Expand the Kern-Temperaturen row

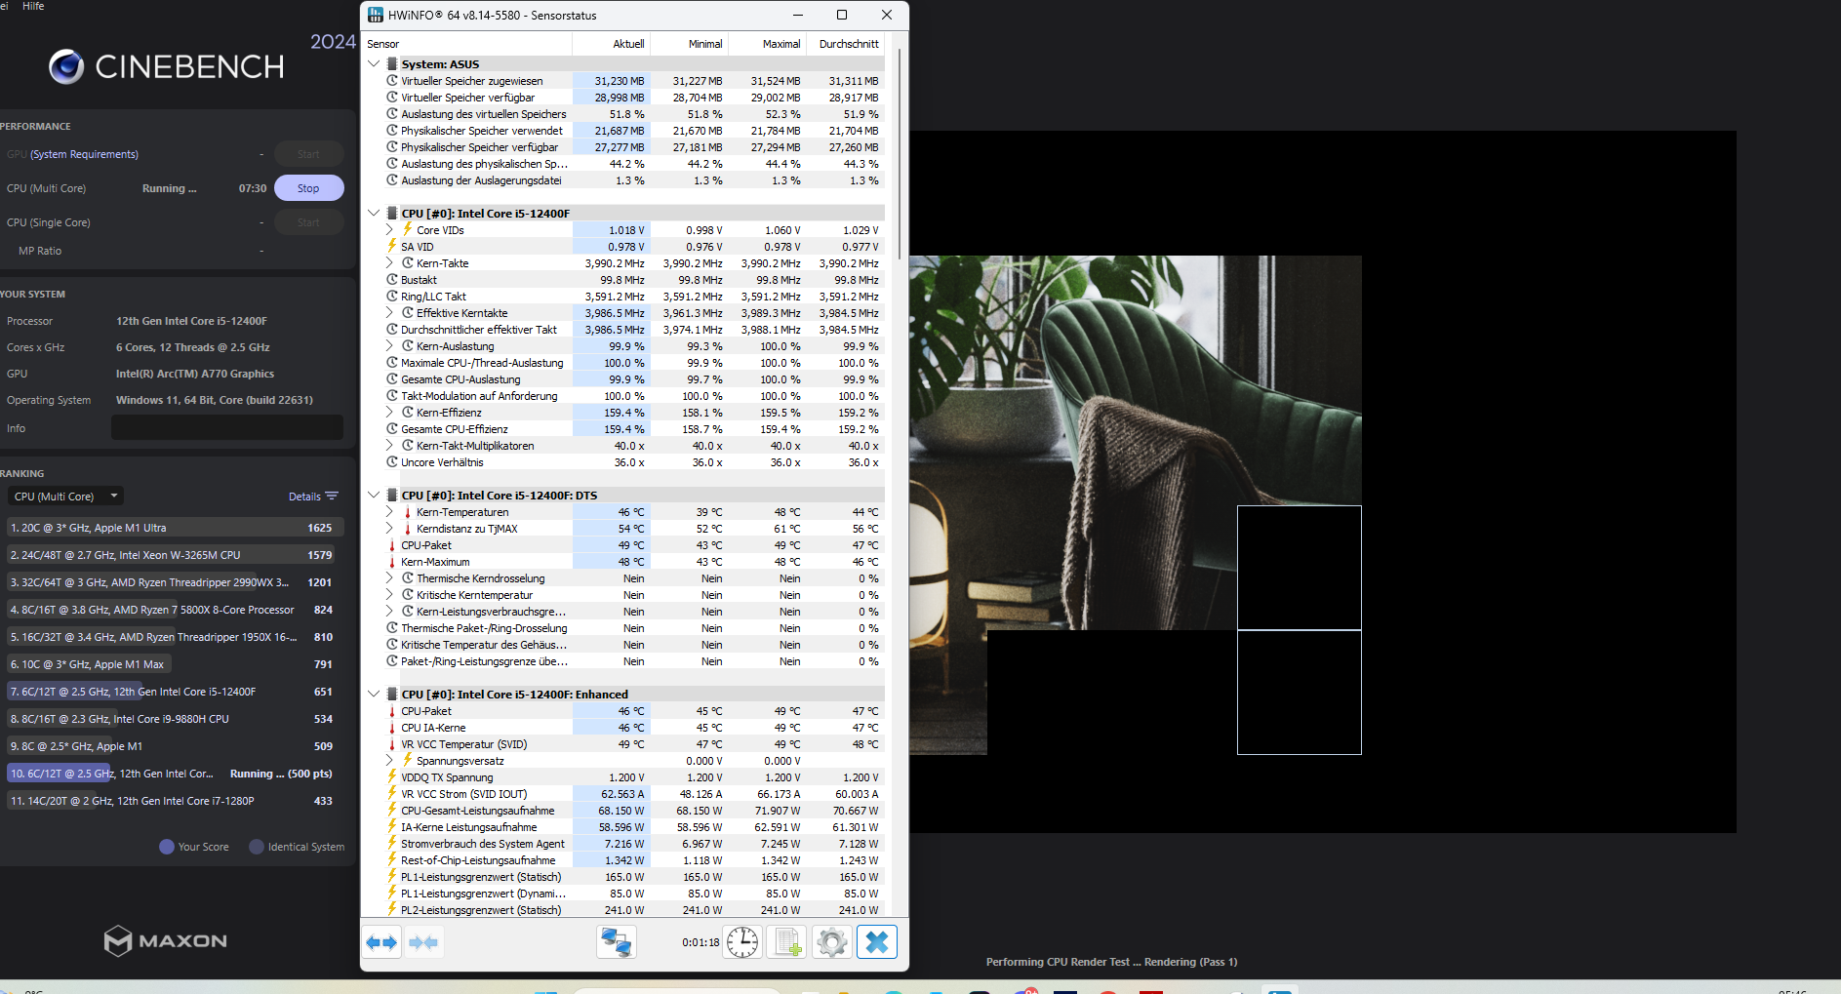389,512
